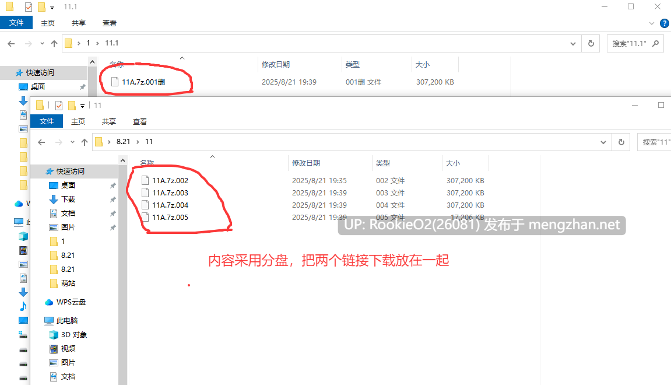Open Help in 11.1 window
Viewport: 671px width, 385px height.
(665, 23)
